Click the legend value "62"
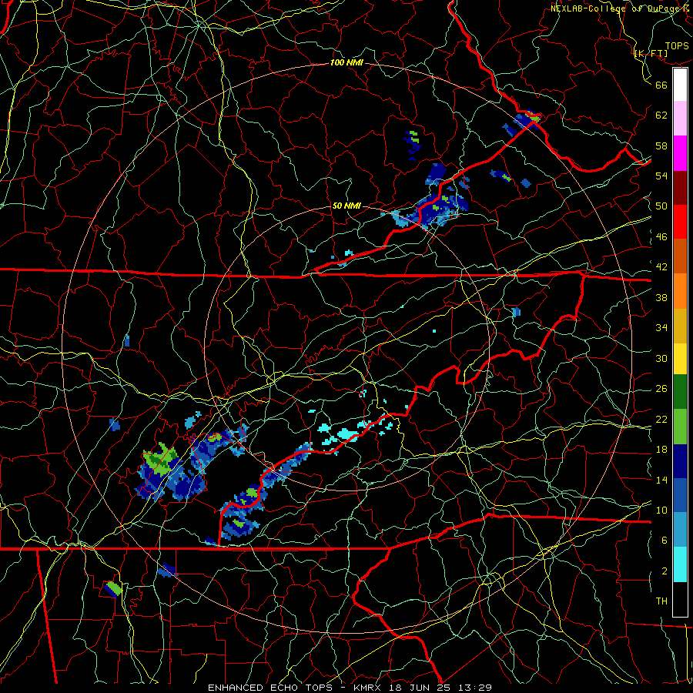 [661, 115]
